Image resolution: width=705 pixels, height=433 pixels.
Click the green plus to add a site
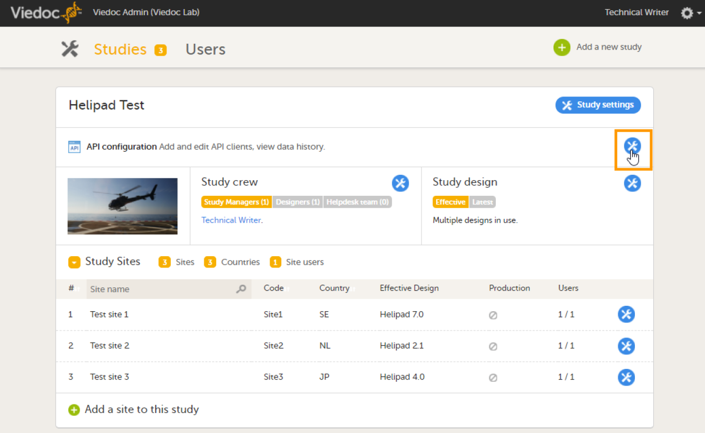click(x=74, y=410)
